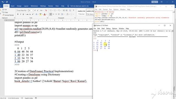Open the Shading paint bucket color
Screen dimensions: 176x99
[x=67, y=14]
